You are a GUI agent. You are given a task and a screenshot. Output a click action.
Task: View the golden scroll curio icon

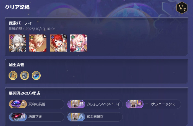pos(13,76)
